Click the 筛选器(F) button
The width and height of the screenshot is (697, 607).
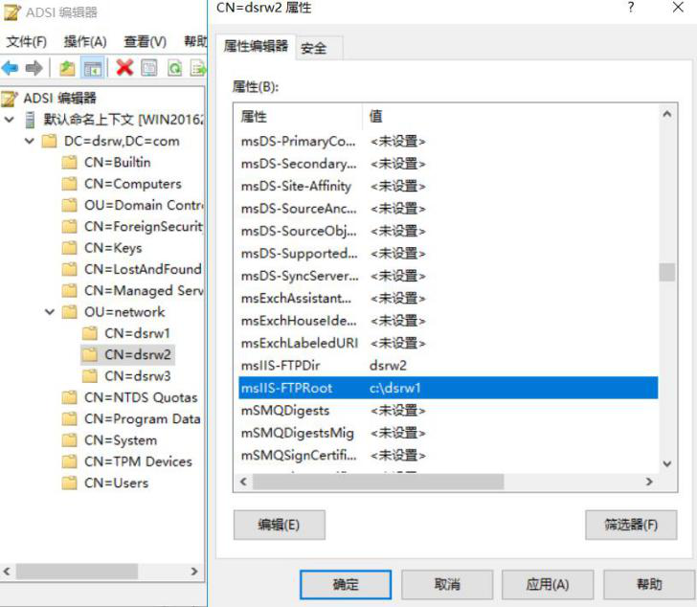pos(631,525)
